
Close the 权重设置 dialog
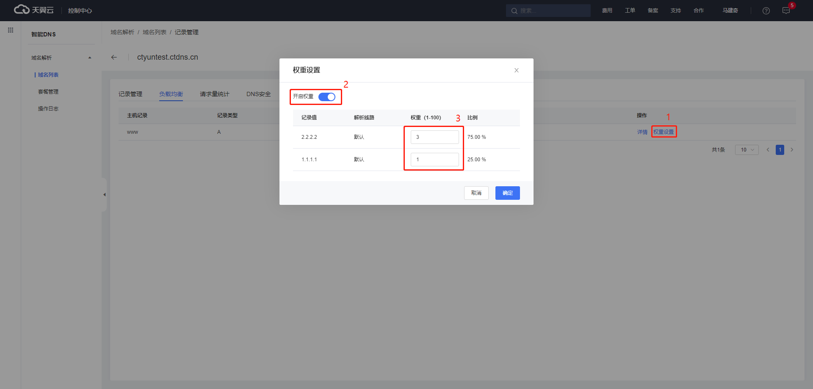click(x=517, y=70)
